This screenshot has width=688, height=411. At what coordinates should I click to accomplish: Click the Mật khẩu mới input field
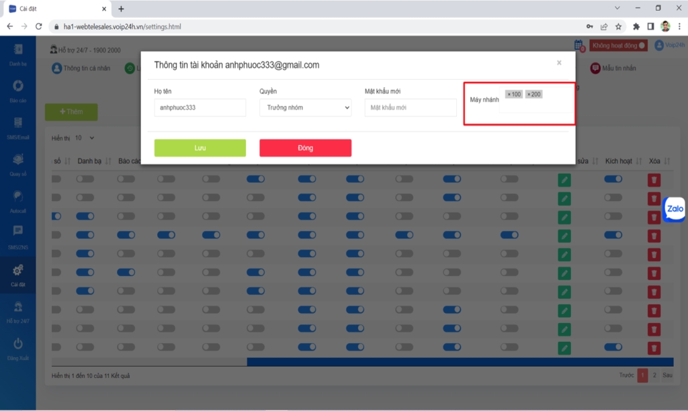point(411,107)
